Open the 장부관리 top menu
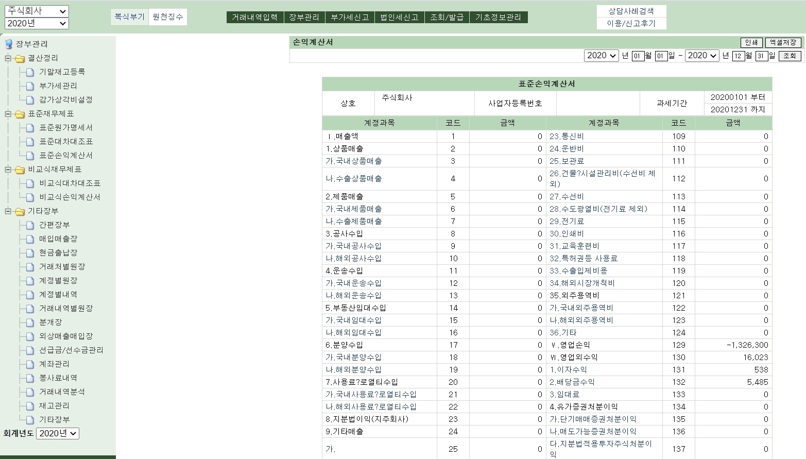Image resolution: width=806 pixels, height=459 pixels. 304,17
